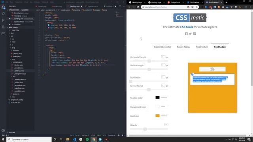Open the Manage gear in VS Code activity bar
This screenshot has width=253, height=142.
[x=3, y=131]
